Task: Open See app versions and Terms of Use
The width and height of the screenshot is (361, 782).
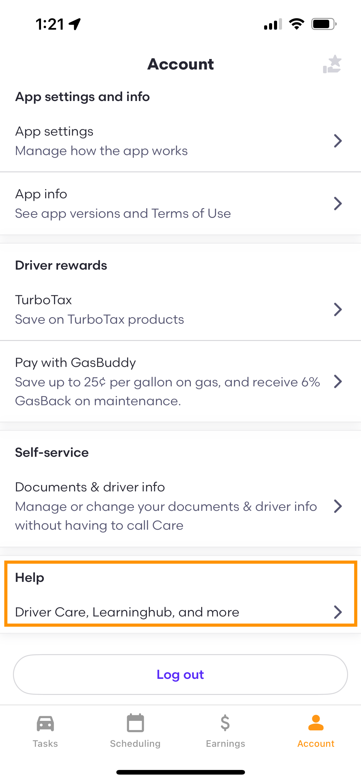Action: (123, 213)
